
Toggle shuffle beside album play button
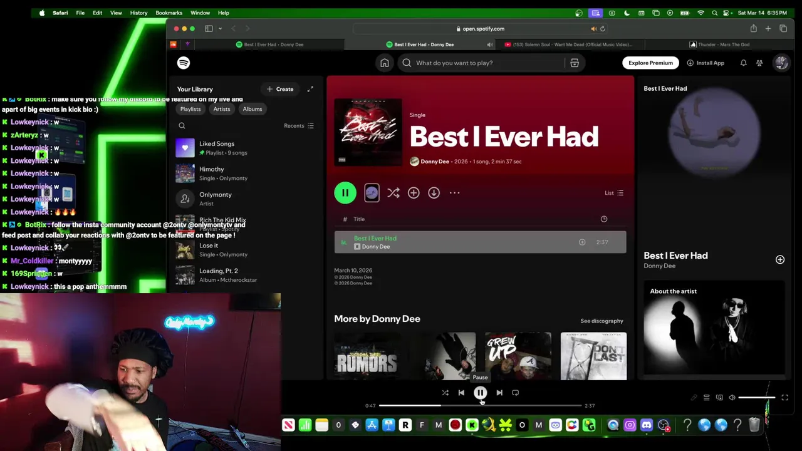tap(393, 193)
